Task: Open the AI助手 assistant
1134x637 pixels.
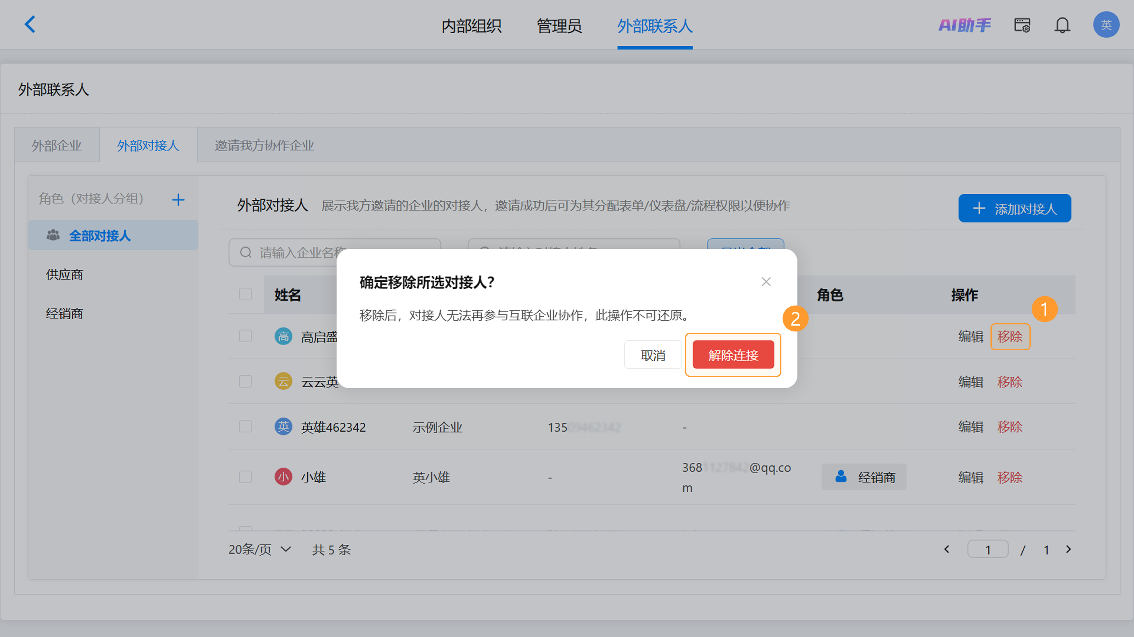Action: [x=964, y=25]
